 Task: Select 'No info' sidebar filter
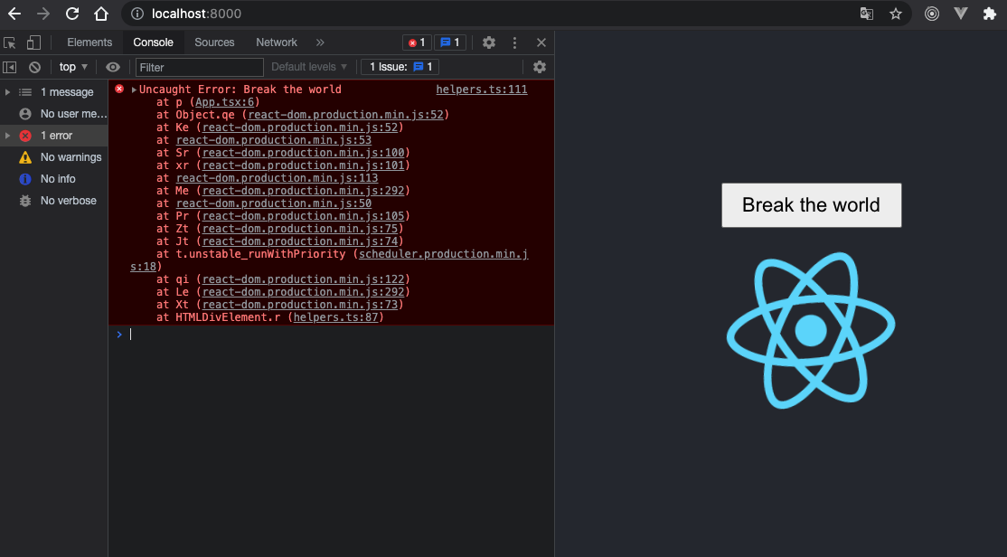(x=54, y=179)
